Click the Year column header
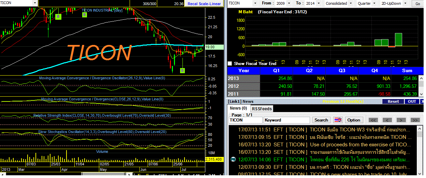The height and width of the screenshot is (178, 426). pyautogui.click(x=244, y=71)
